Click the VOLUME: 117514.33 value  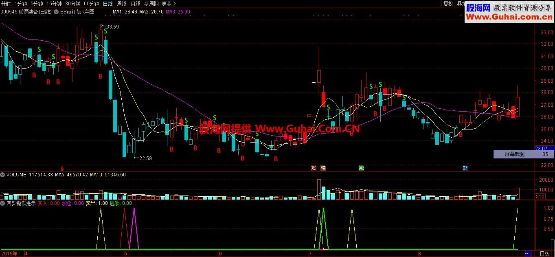click(x=30, y=175)
